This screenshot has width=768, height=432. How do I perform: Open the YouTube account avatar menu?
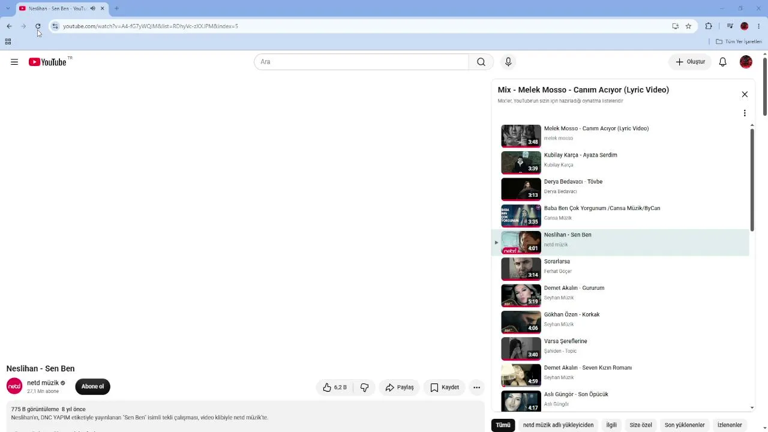tap(746, 62)
